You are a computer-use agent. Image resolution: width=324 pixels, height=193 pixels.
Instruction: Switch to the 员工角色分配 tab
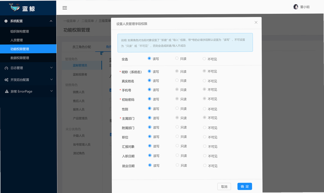coord(82,47)
